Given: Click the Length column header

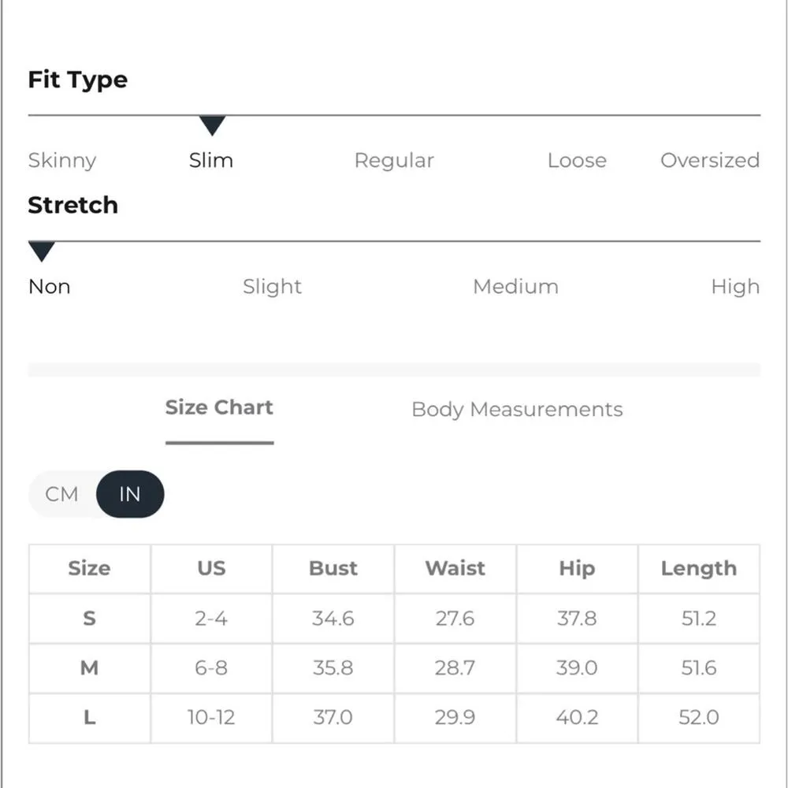Looking at the screenshot, I should click(699, 569).
